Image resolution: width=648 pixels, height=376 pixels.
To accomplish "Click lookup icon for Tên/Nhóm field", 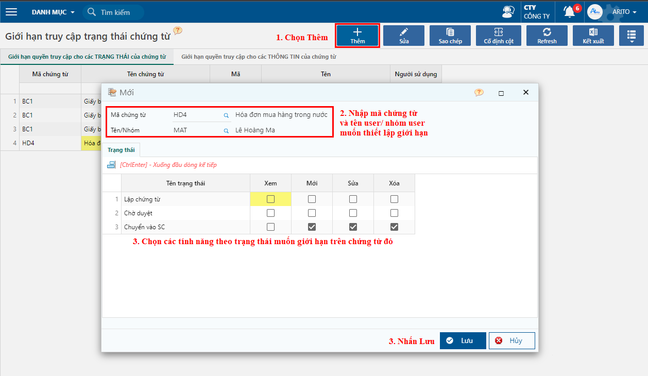I will coord(226,131).
